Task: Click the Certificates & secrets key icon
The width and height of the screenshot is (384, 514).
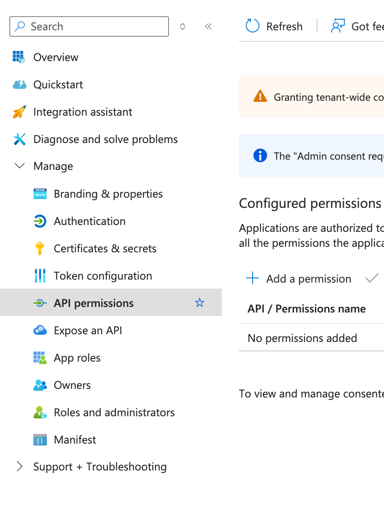Action: point(40,248)
